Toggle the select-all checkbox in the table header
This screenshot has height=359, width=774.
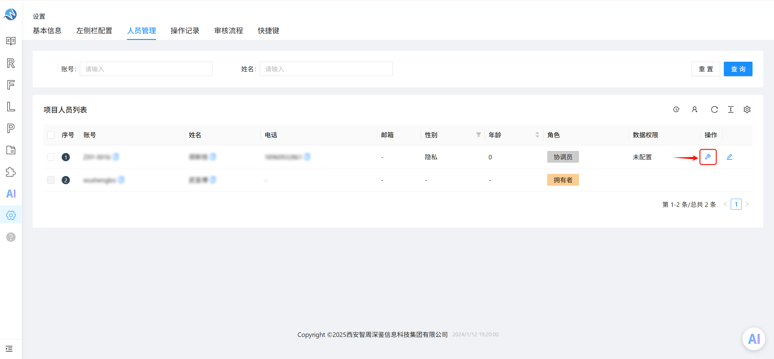(x=51, y=135)
